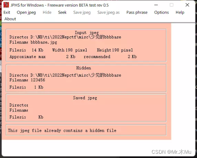
Task: Click the Hidden section heading
Action: click(83, 68)
